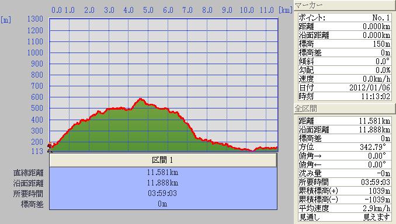The image size is (396, 224).
Task: Select the 時刻 11:13:02 row
Action: (345, 96)
